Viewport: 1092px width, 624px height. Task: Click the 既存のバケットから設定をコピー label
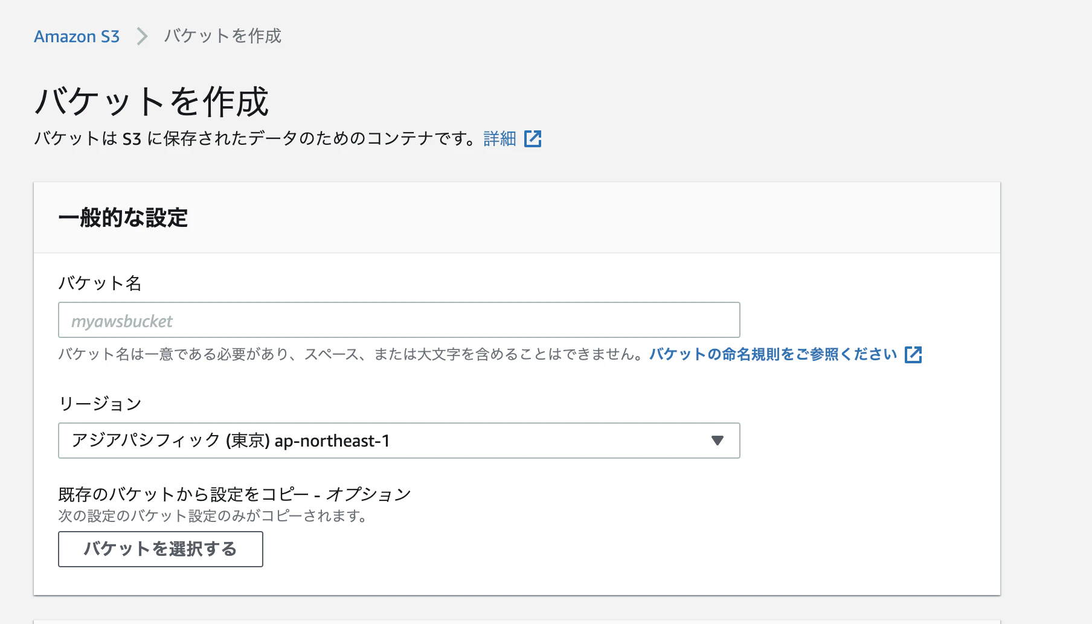(234, 494)
